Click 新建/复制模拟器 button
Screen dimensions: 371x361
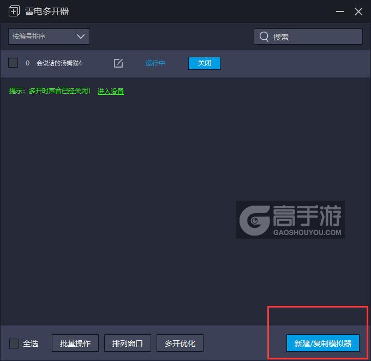click(323, 343)
